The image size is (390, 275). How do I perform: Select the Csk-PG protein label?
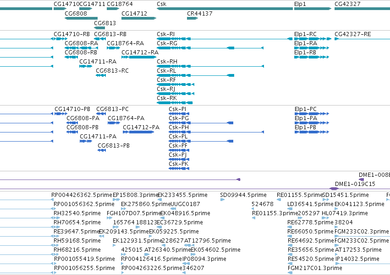[x=179, y=118]
